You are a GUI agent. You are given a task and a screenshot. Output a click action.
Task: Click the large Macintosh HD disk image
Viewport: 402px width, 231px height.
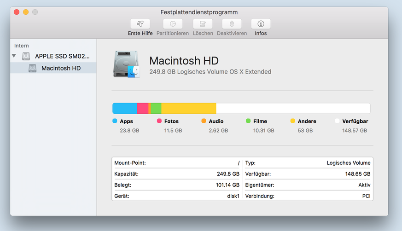point(126,65)
